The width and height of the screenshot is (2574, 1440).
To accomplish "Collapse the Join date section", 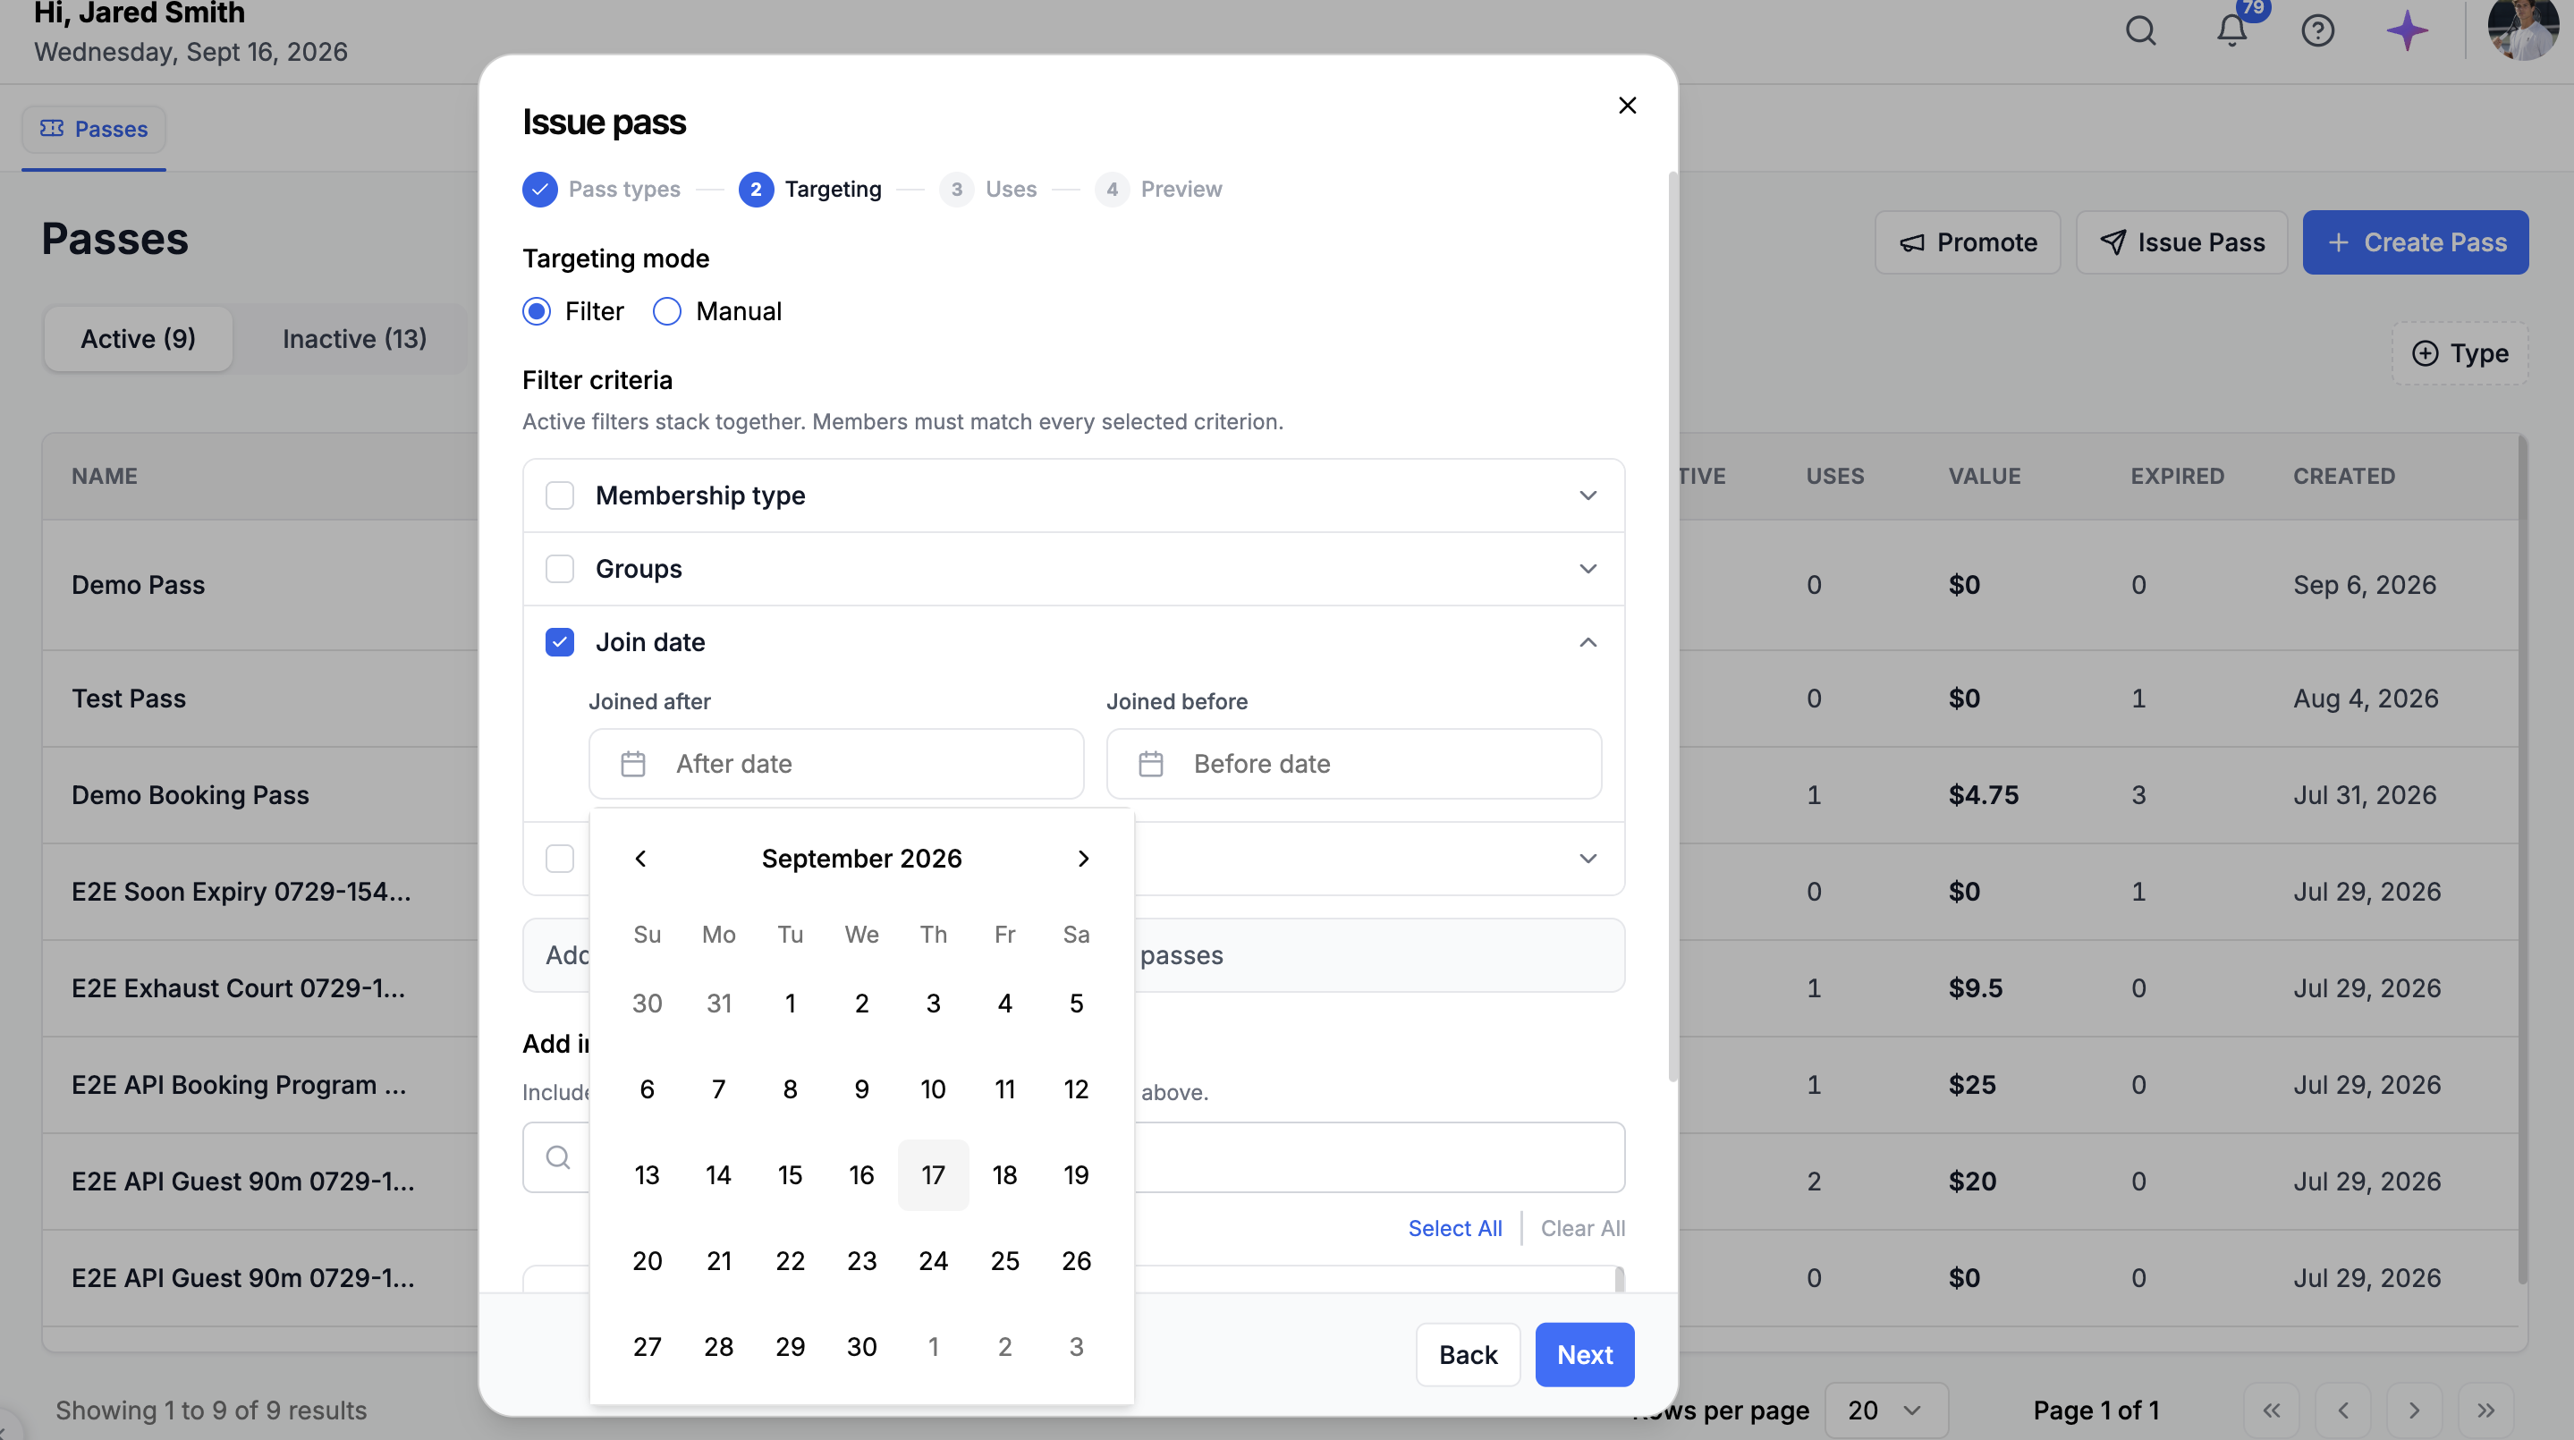I will 1588,641.
